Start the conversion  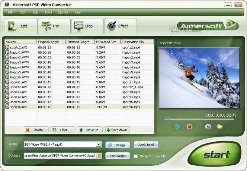pos(215,154)
